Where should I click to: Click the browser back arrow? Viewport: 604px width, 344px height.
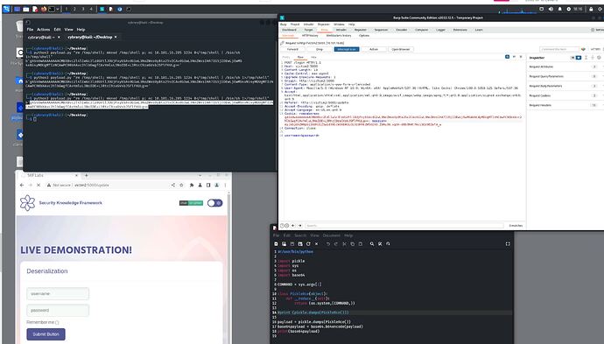[22, 185]
